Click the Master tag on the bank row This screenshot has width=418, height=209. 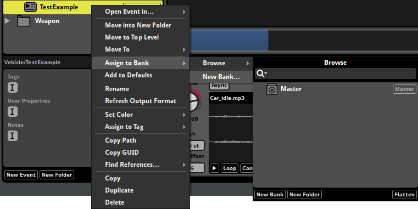(404, 89)
